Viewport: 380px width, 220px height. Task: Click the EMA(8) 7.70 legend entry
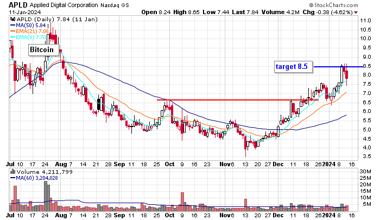coord(28,37)
